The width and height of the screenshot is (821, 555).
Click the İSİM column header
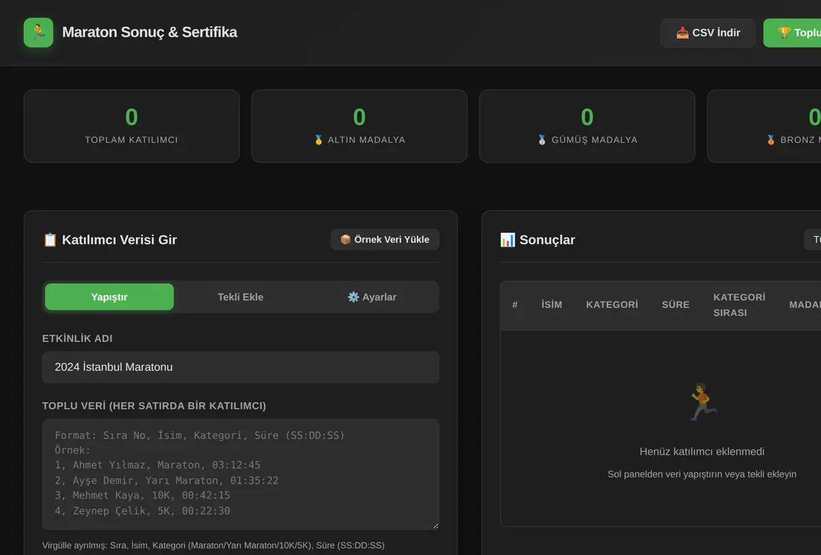pos(551,305)
